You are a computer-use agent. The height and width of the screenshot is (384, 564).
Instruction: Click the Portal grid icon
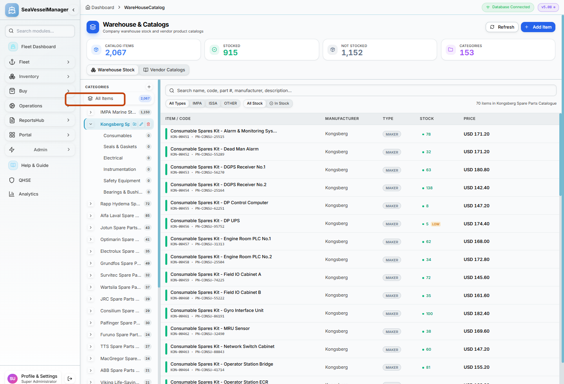pyautogui.click(x=12, y=135)
